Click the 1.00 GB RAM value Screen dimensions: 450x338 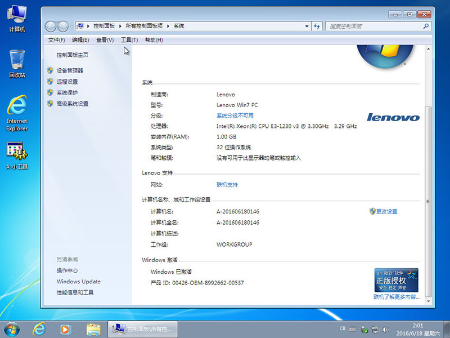click(x=227, y=137)
